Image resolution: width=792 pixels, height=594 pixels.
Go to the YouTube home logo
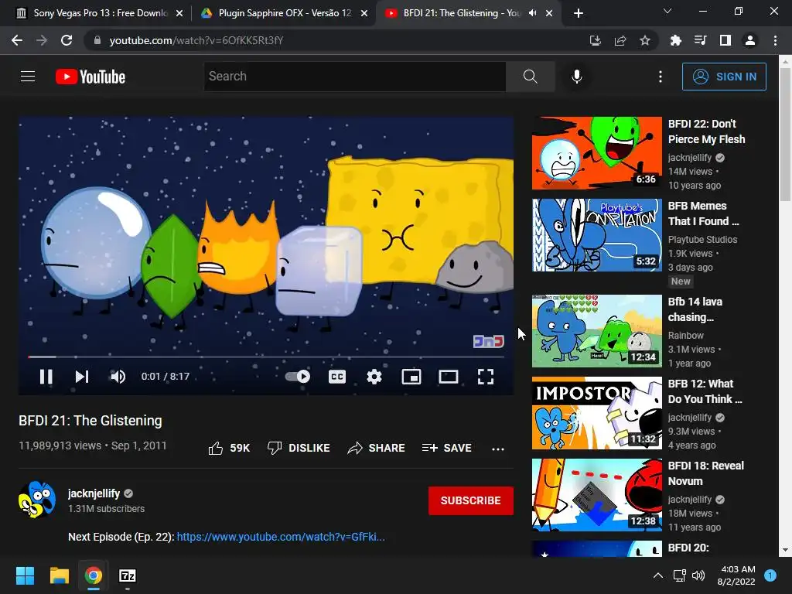point(90,77)
